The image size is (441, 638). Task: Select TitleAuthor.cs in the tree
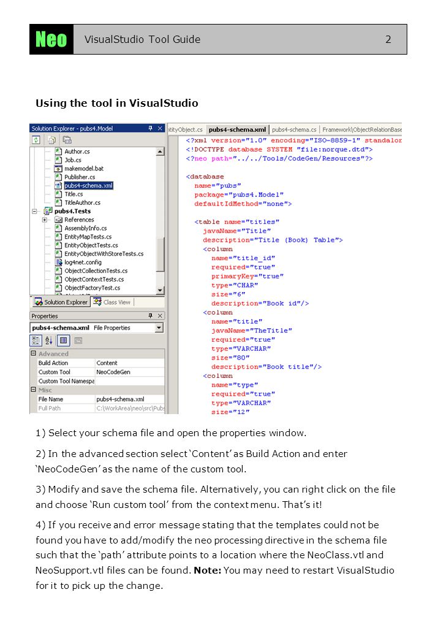pyautogui.click(x=83, y=202)
